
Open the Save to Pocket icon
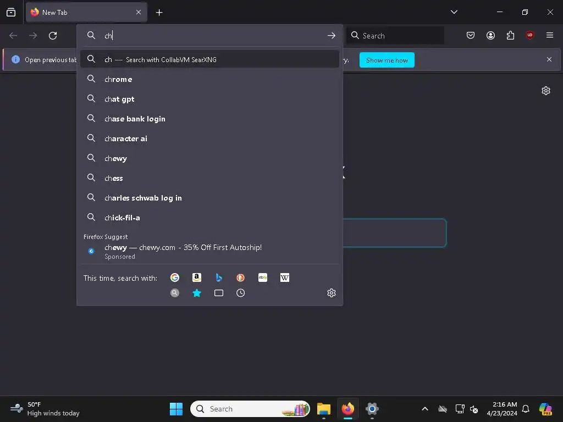tap(471, 35)
